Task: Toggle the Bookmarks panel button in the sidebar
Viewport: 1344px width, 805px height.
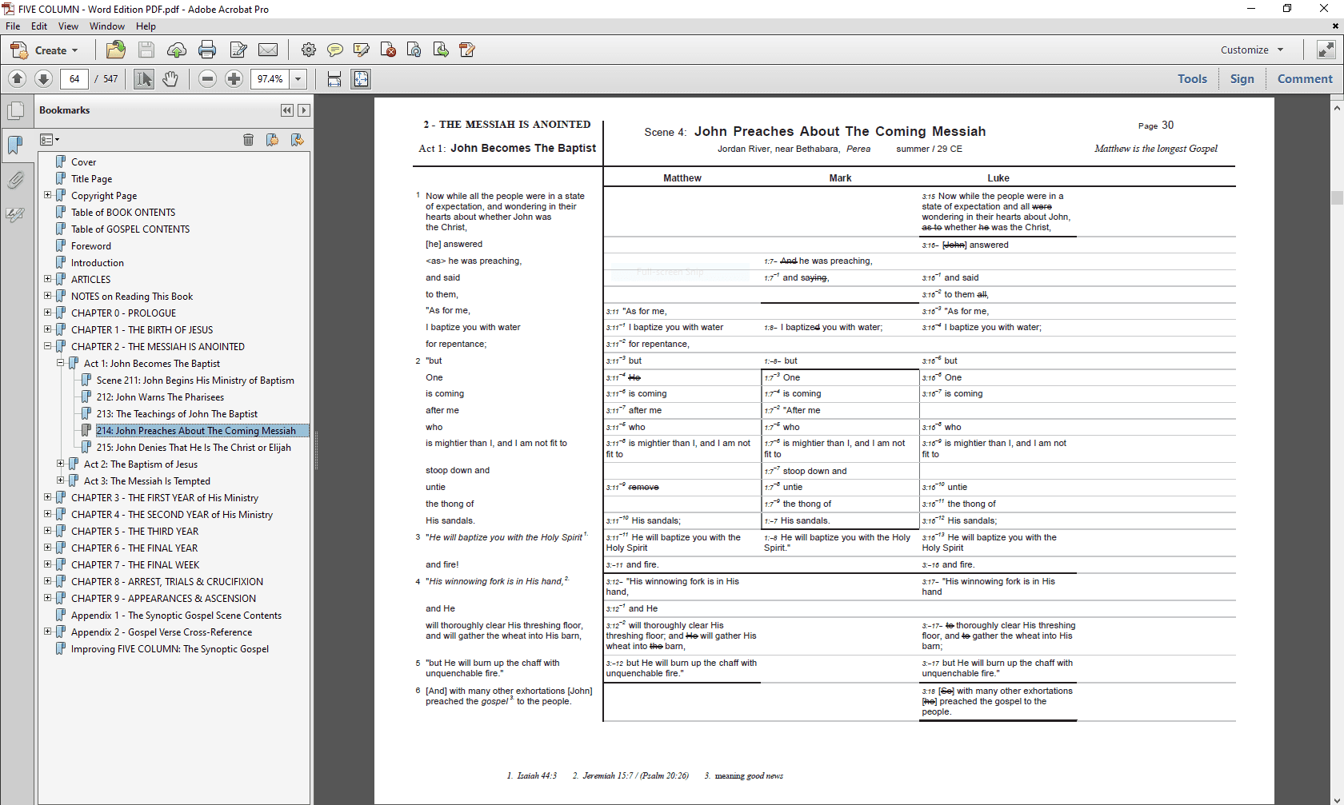Action: coord(15,145)
